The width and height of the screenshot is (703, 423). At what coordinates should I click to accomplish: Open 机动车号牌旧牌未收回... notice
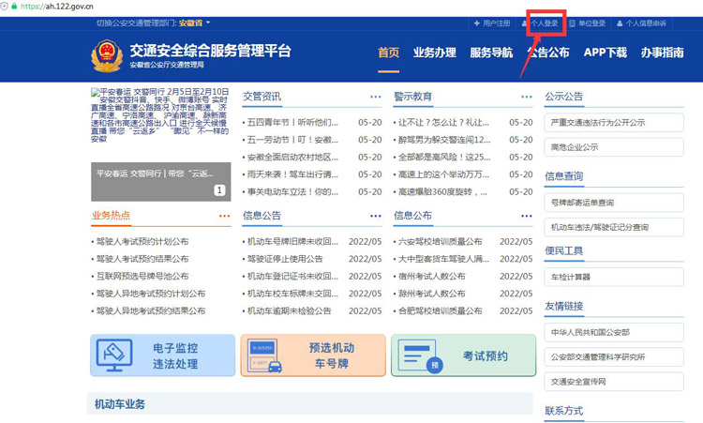click(292, 242)
